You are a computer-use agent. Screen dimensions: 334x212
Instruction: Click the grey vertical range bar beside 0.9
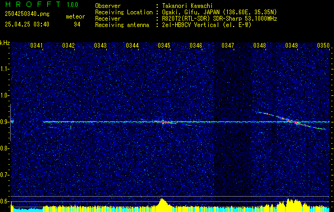[10, 122]
